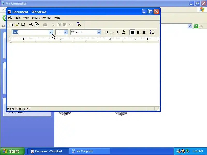This screenshot has width=207, height=155.
Task: Click the rightmost system tray icon
Action: tap(188, 151)
